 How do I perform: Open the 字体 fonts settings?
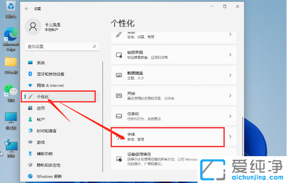point(174,137)
